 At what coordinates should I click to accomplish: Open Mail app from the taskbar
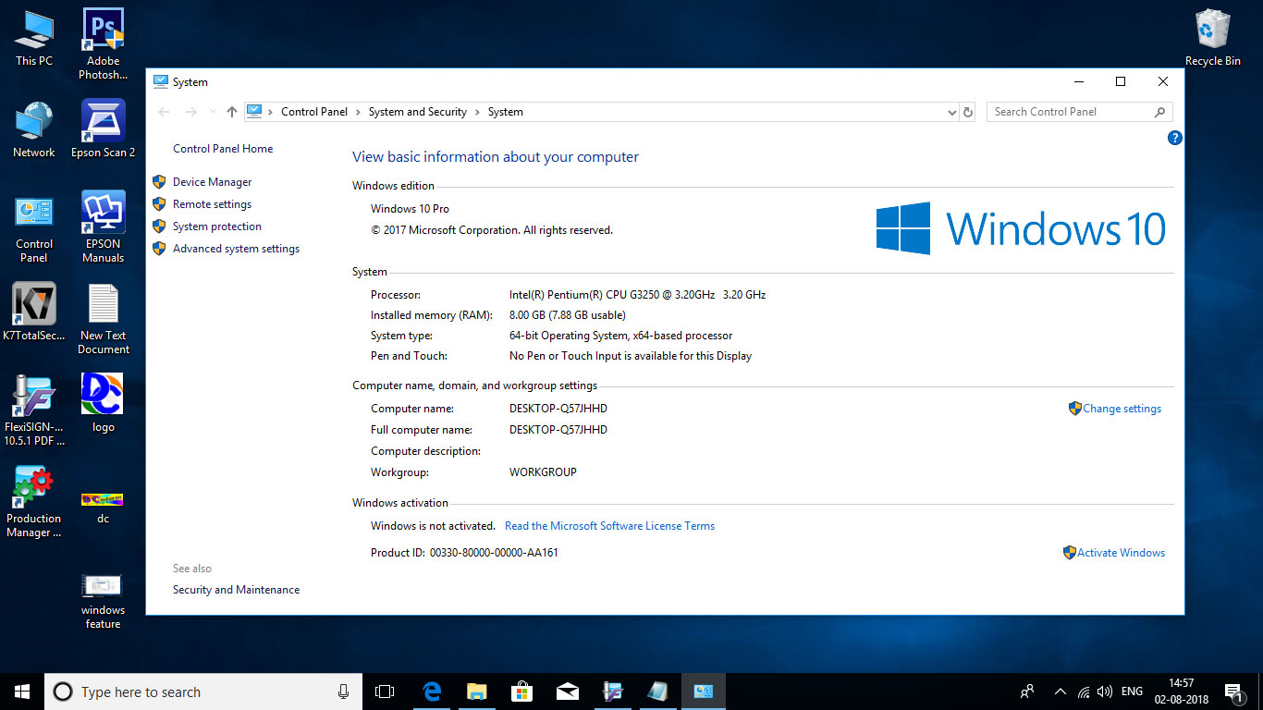567,692
